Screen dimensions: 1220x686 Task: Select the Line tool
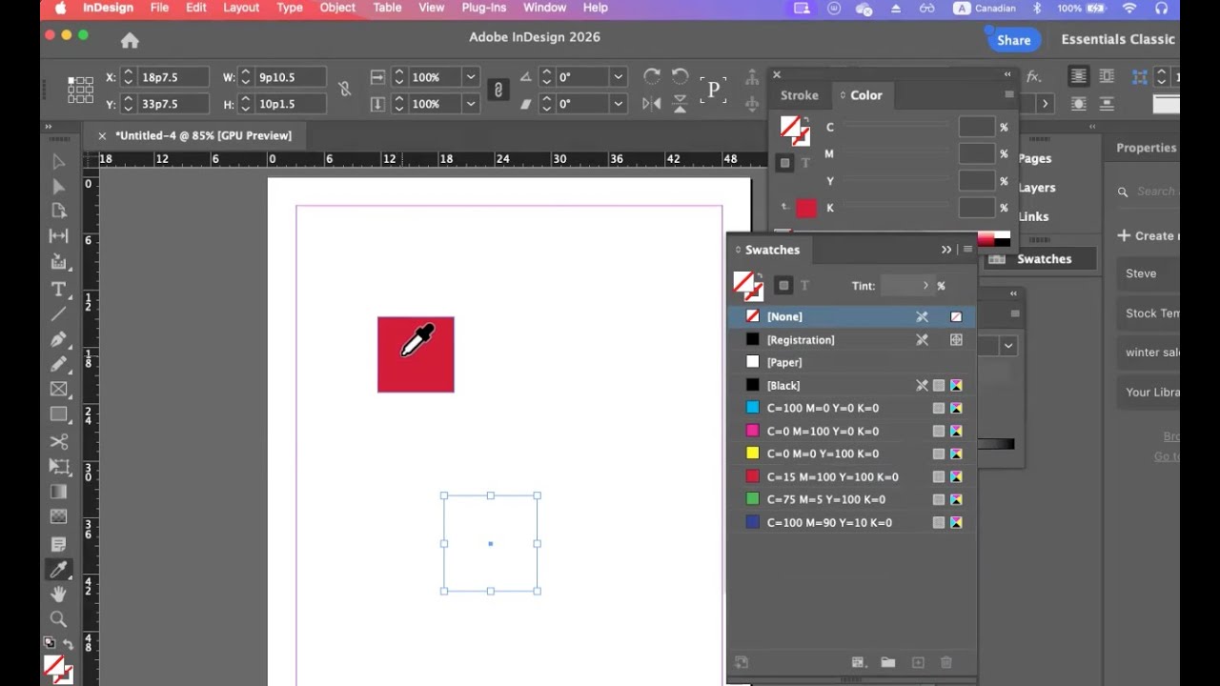tap(59, 313)
